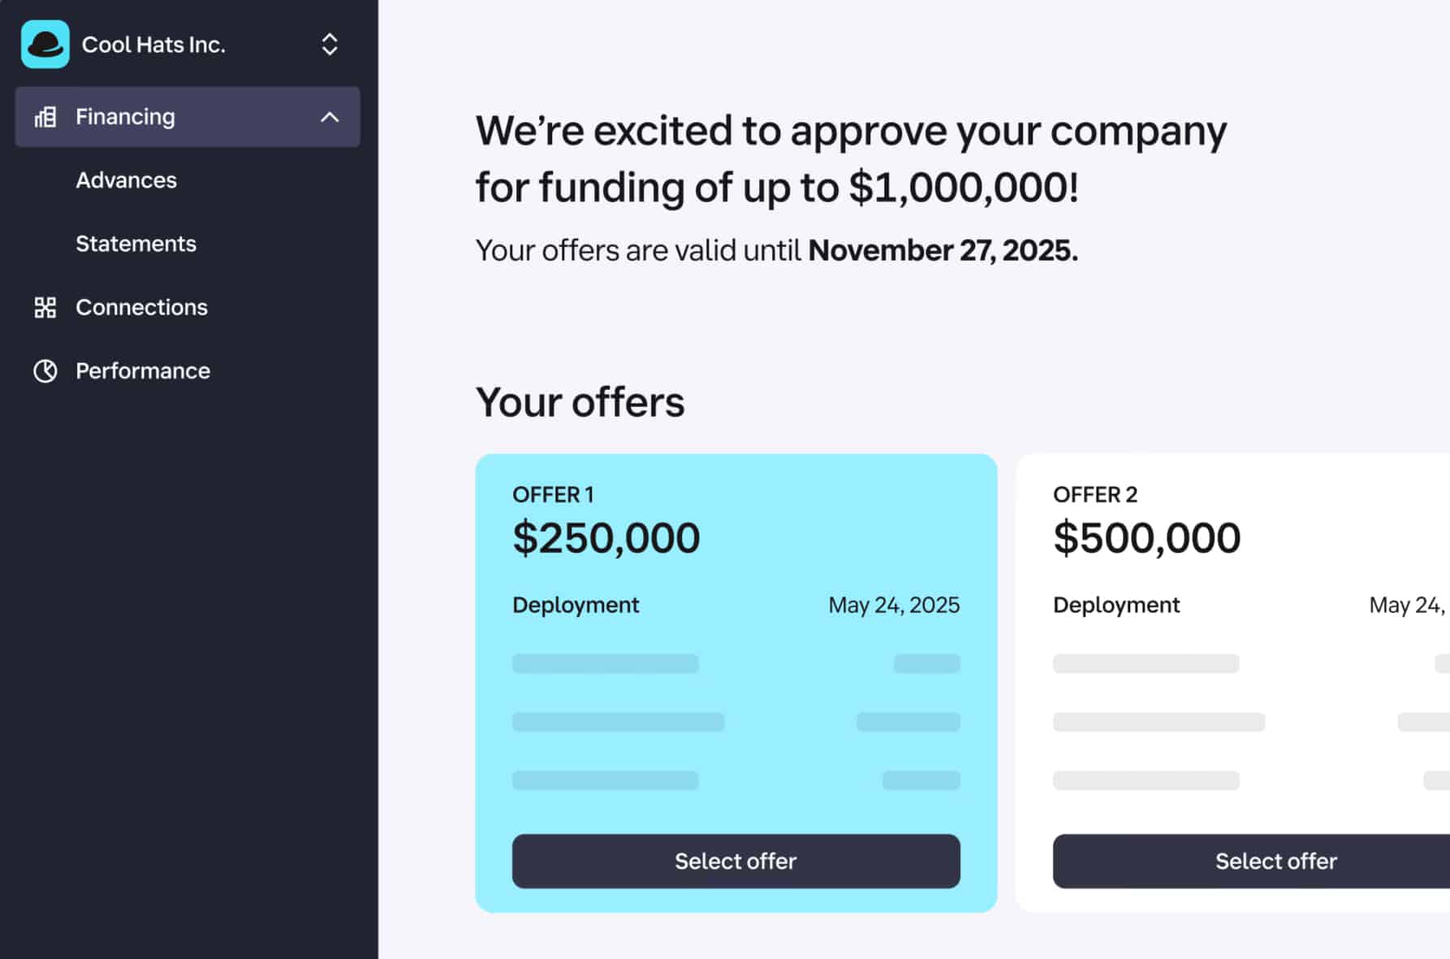Go to the Statements page
The width and height of the screenshot is (1450, 959).
(x=136, y=244)
